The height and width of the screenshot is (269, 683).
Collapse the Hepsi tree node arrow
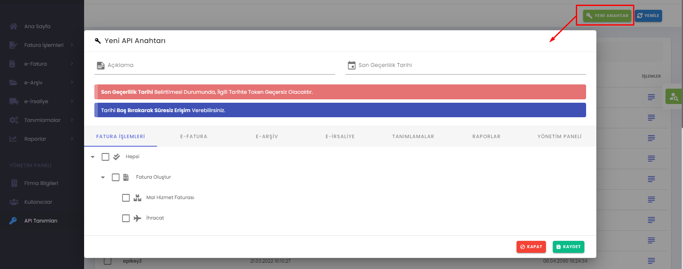tap(93, 157)
